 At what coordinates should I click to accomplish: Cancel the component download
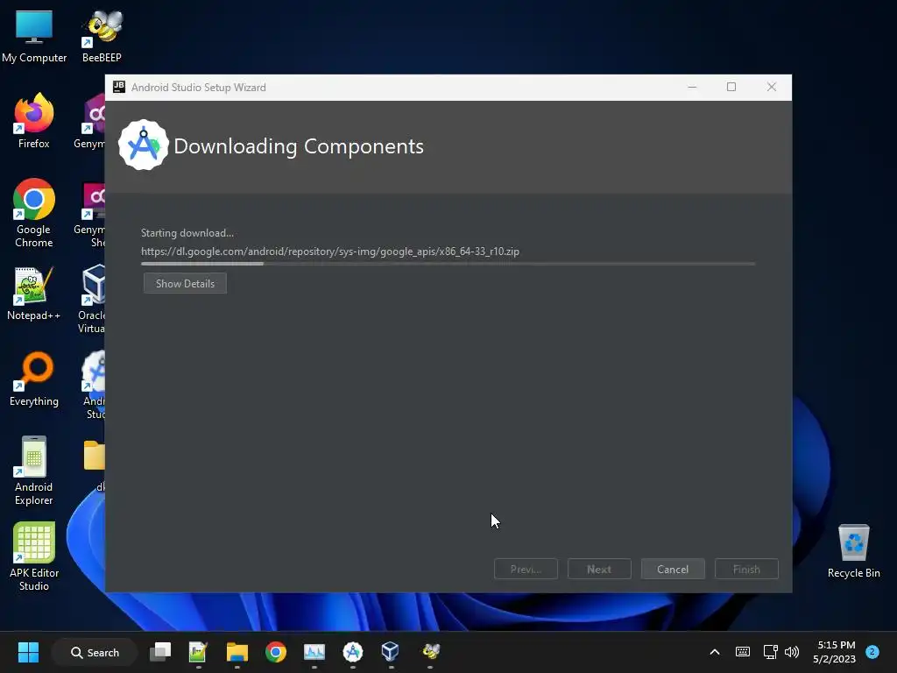[673, 569]
